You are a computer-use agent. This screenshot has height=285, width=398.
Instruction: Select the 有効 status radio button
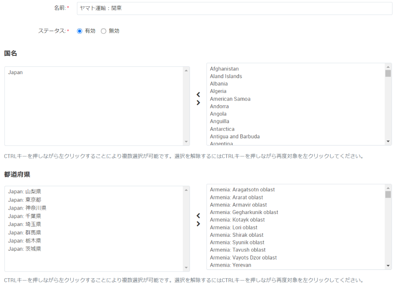[x=80, y=31]
